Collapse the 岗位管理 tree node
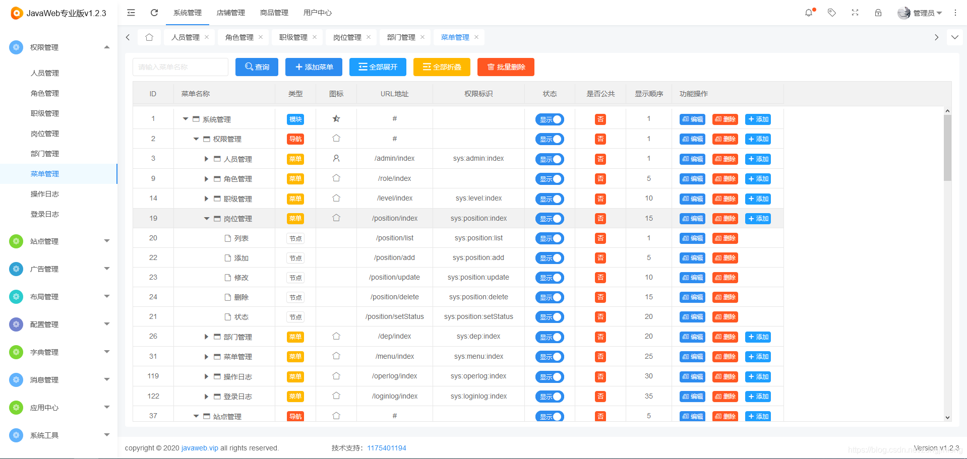 point(207,219)
